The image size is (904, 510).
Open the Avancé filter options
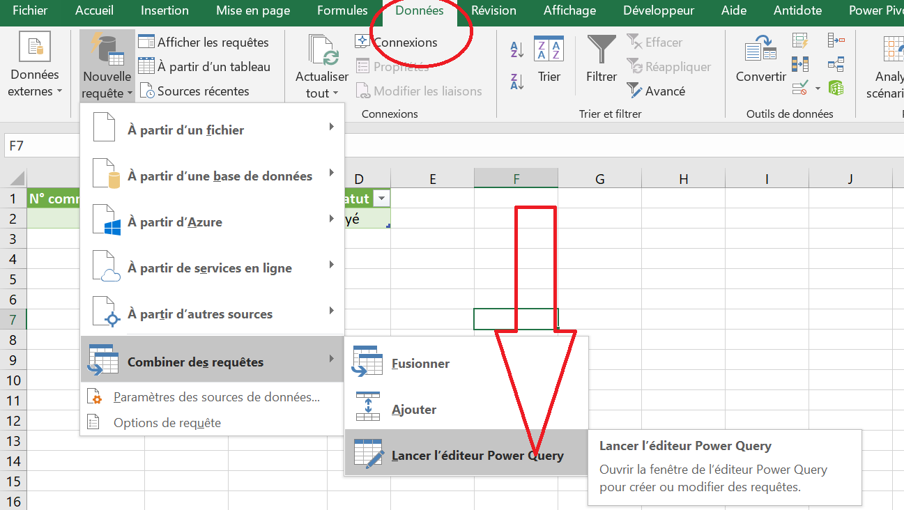pyautogui.click(x=656, y=91)
